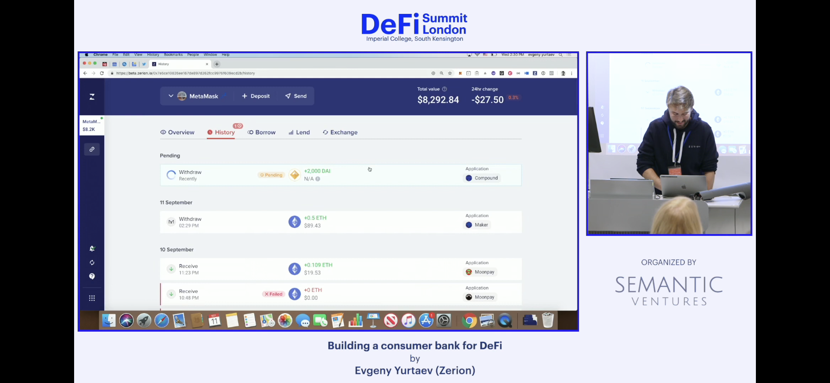
Task: Click the Maker icon on 02:29 PM withdraw
Action: pos(171,222)
